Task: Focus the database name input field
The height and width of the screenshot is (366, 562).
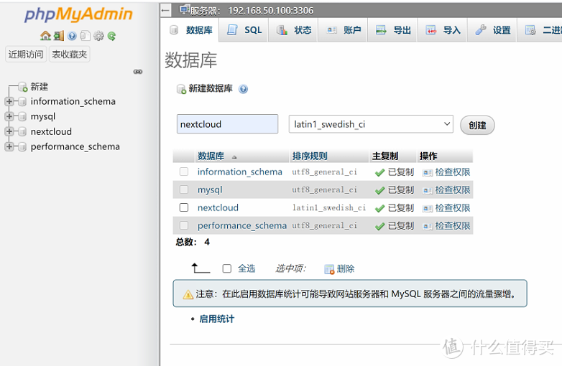Action: coord(228,124)
